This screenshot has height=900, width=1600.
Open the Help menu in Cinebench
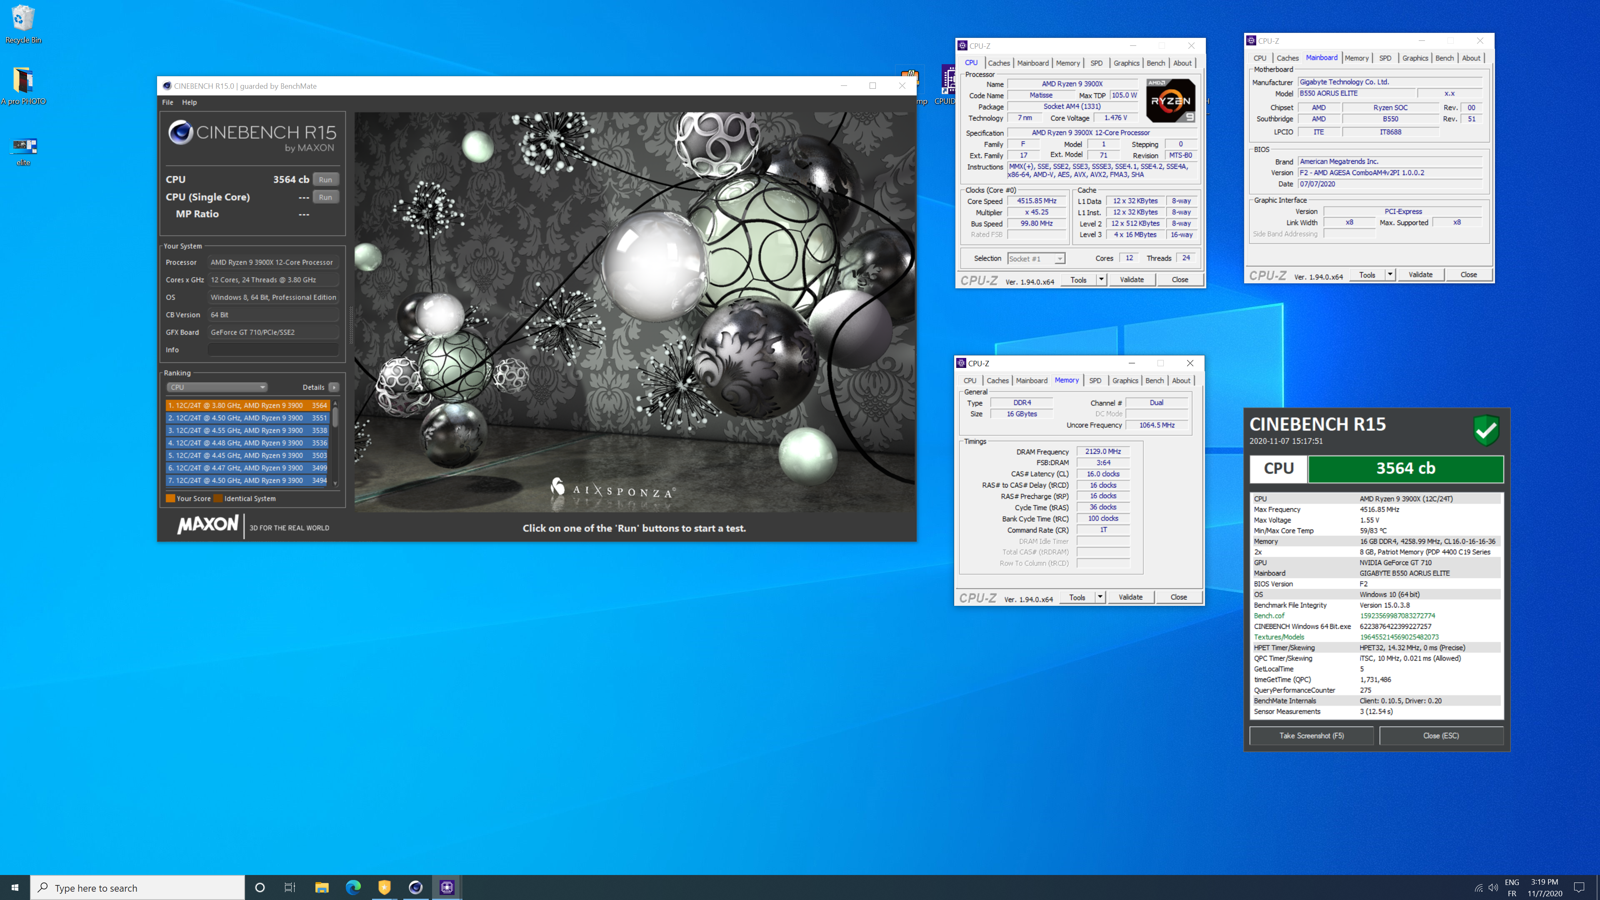click(x=190, y=102)
